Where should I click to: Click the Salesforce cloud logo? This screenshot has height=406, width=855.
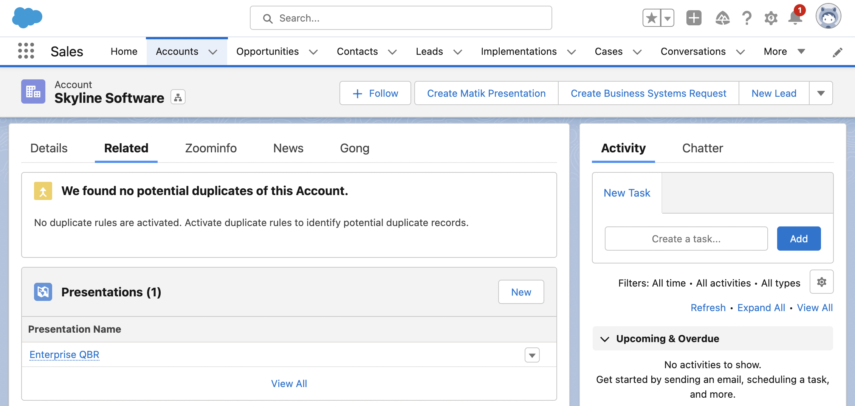[27, 18]
